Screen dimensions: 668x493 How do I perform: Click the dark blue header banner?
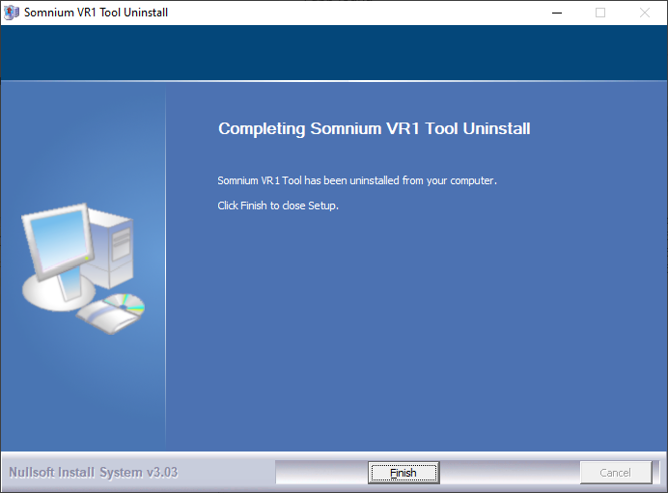pyautogui.click(x=334, y=52)
